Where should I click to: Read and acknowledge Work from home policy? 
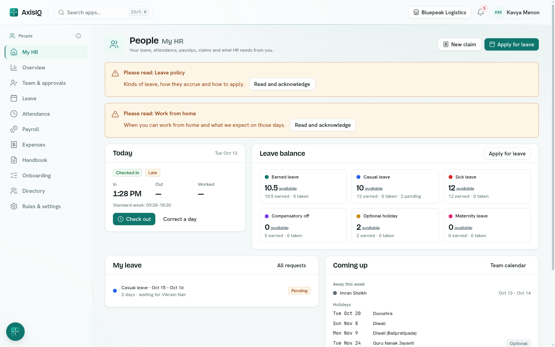tap(323, 125)
